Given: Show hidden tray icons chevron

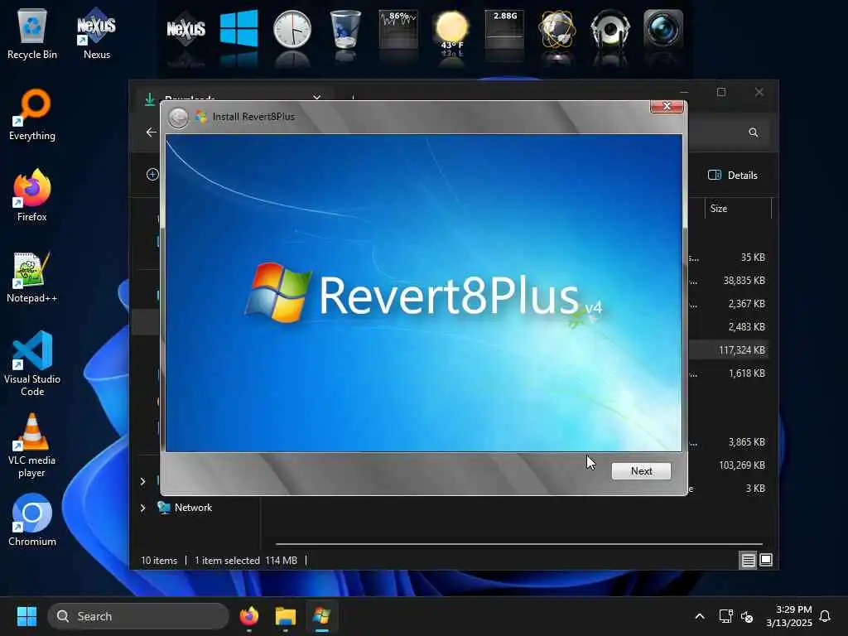Looking at the screenshot, I should (x=699, y=616).
